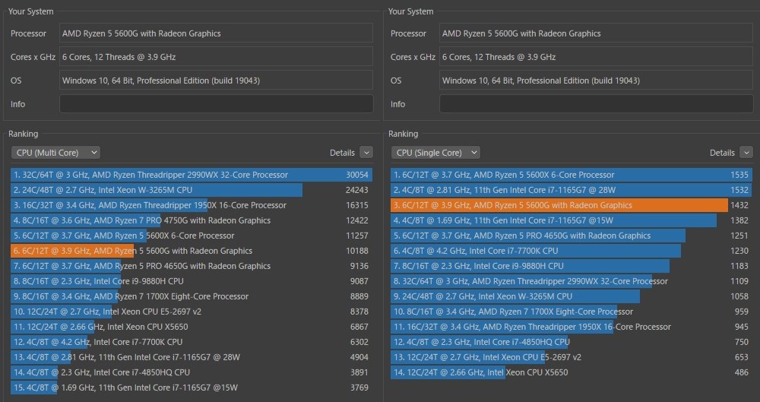Select Core i9-9880H row scoring 9087
This screenshot has width=760, height=402.
pos(192,281)
